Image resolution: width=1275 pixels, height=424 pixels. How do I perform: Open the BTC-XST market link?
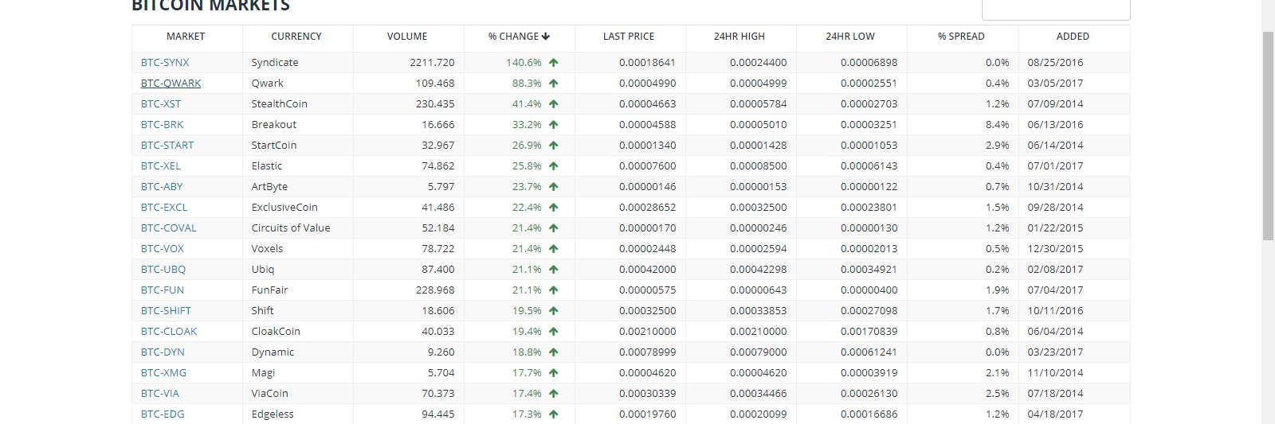[x=161, y=103]
